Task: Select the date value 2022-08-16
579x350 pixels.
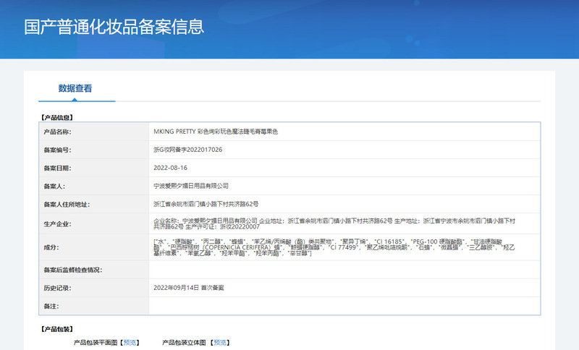Action: (171, 168)
